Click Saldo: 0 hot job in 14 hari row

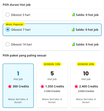point(87,44)
